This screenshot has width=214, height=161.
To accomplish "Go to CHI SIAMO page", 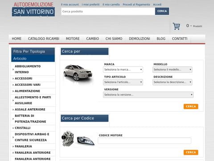I will [x=114, y=39].
